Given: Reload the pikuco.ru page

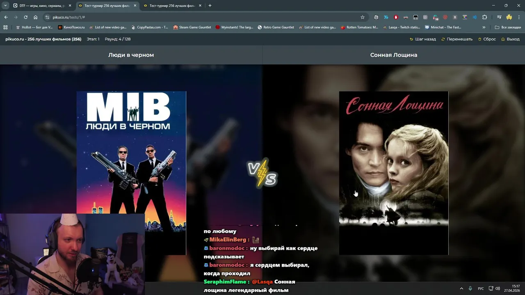Looking at the screenshot, I should click(x=25, y=17).
